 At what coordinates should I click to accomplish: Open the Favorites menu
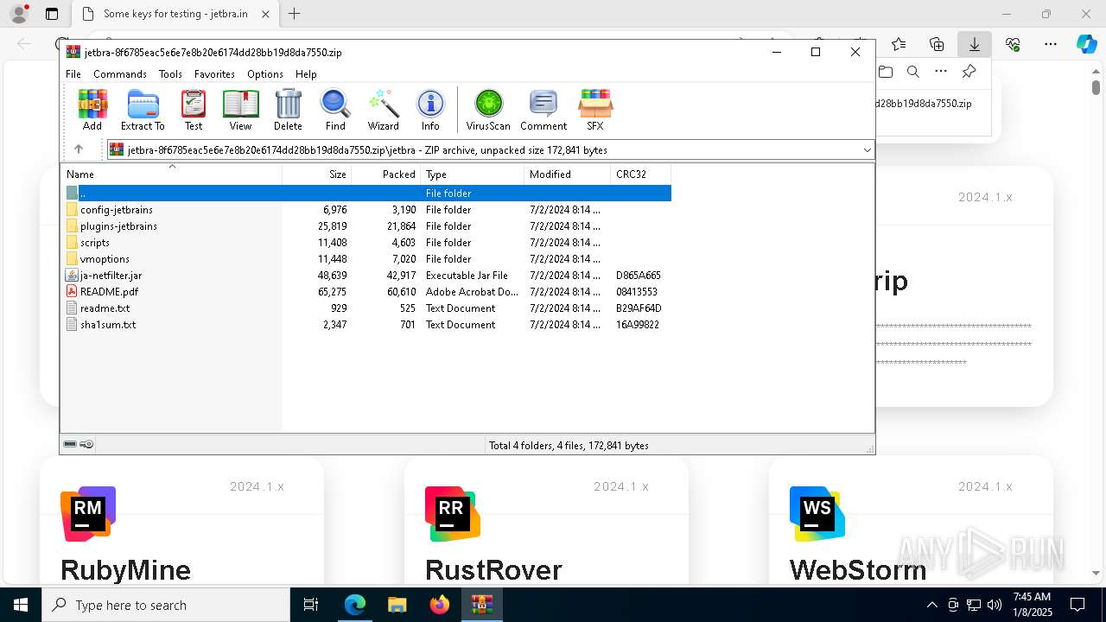tap(214, 74)
